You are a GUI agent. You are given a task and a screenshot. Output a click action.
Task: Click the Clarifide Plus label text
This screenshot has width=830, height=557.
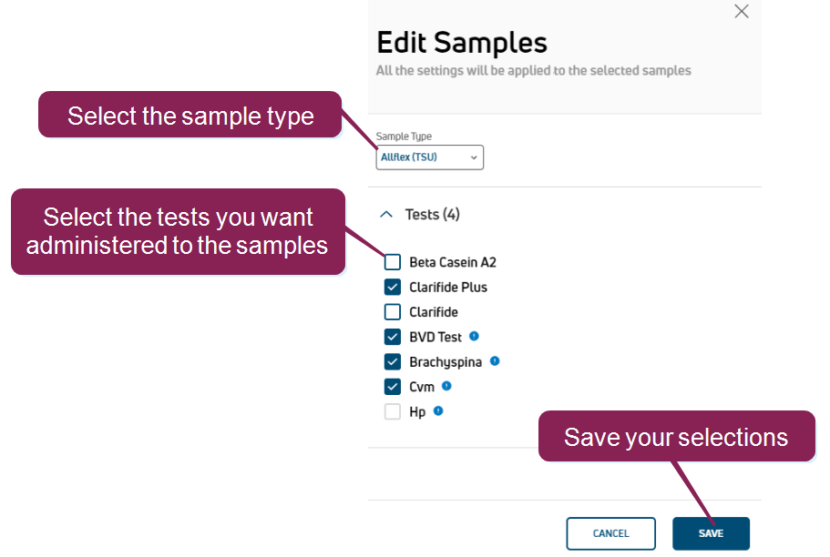click(448, 287)
